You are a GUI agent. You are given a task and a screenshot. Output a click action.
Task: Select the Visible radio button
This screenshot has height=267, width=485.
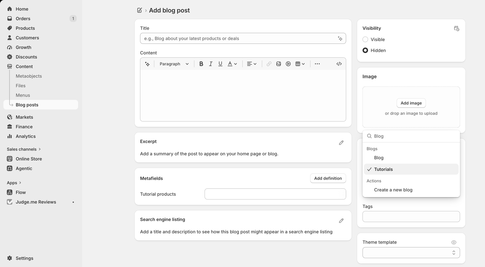[365, 39]
